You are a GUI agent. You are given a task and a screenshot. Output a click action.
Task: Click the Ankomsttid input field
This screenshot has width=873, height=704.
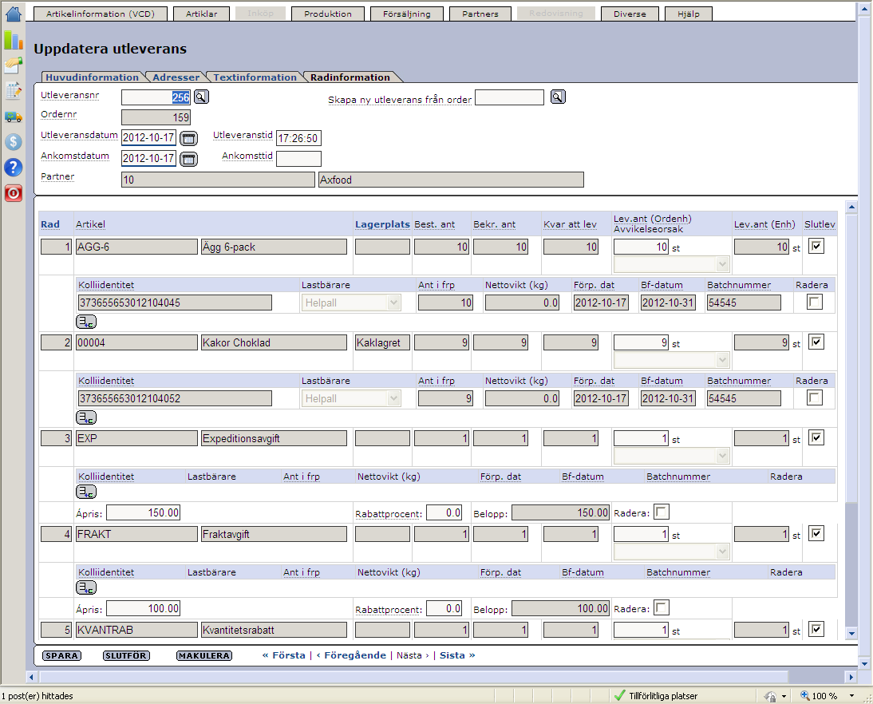298,159
